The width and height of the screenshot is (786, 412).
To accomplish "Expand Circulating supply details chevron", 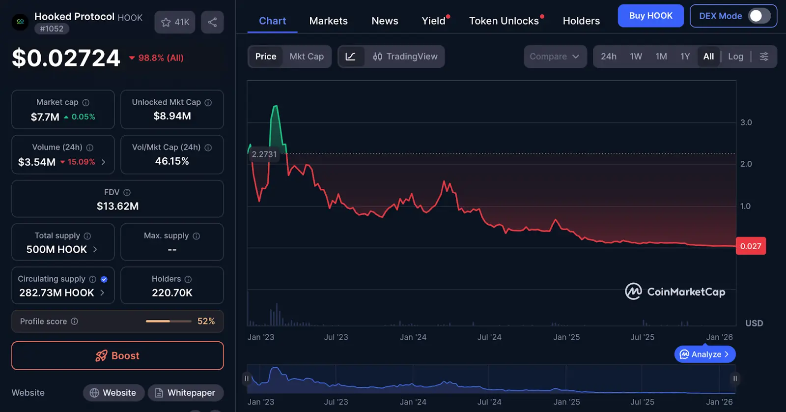I will click(102, 293).
